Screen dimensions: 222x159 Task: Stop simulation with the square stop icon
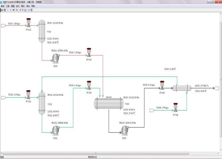click(x=11, y=10)
